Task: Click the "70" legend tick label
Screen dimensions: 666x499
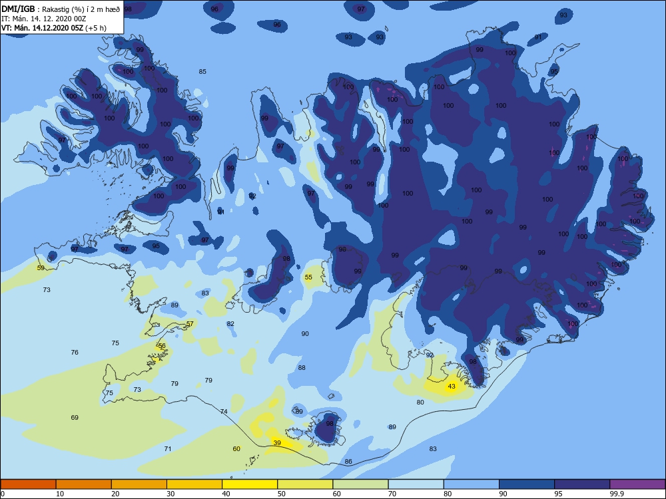Action: tap(392, 494)
